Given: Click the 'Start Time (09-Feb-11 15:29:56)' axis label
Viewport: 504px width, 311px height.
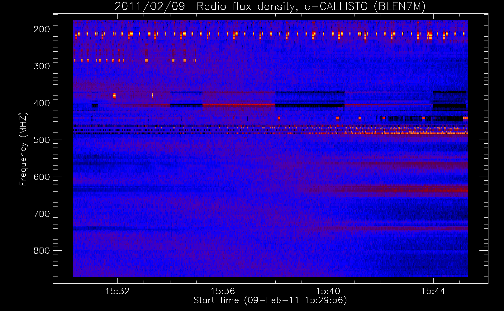Looking at the screenshot, I should coord(270,300).
